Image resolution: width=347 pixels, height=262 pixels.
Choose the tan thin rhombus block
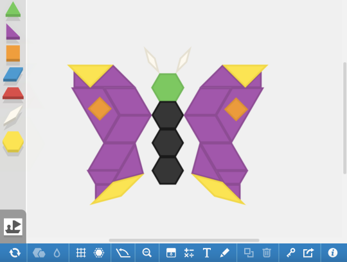click(13, 115)
